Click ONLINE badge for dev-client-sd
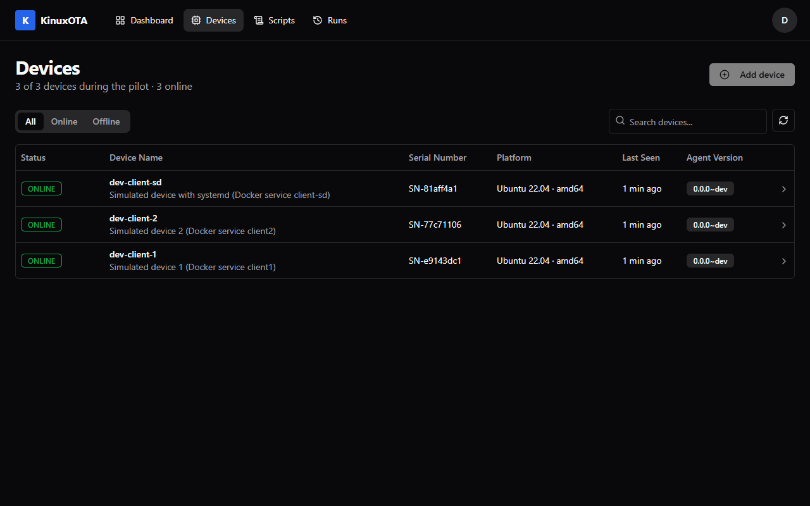810x506 pixels. click(41, 188)
